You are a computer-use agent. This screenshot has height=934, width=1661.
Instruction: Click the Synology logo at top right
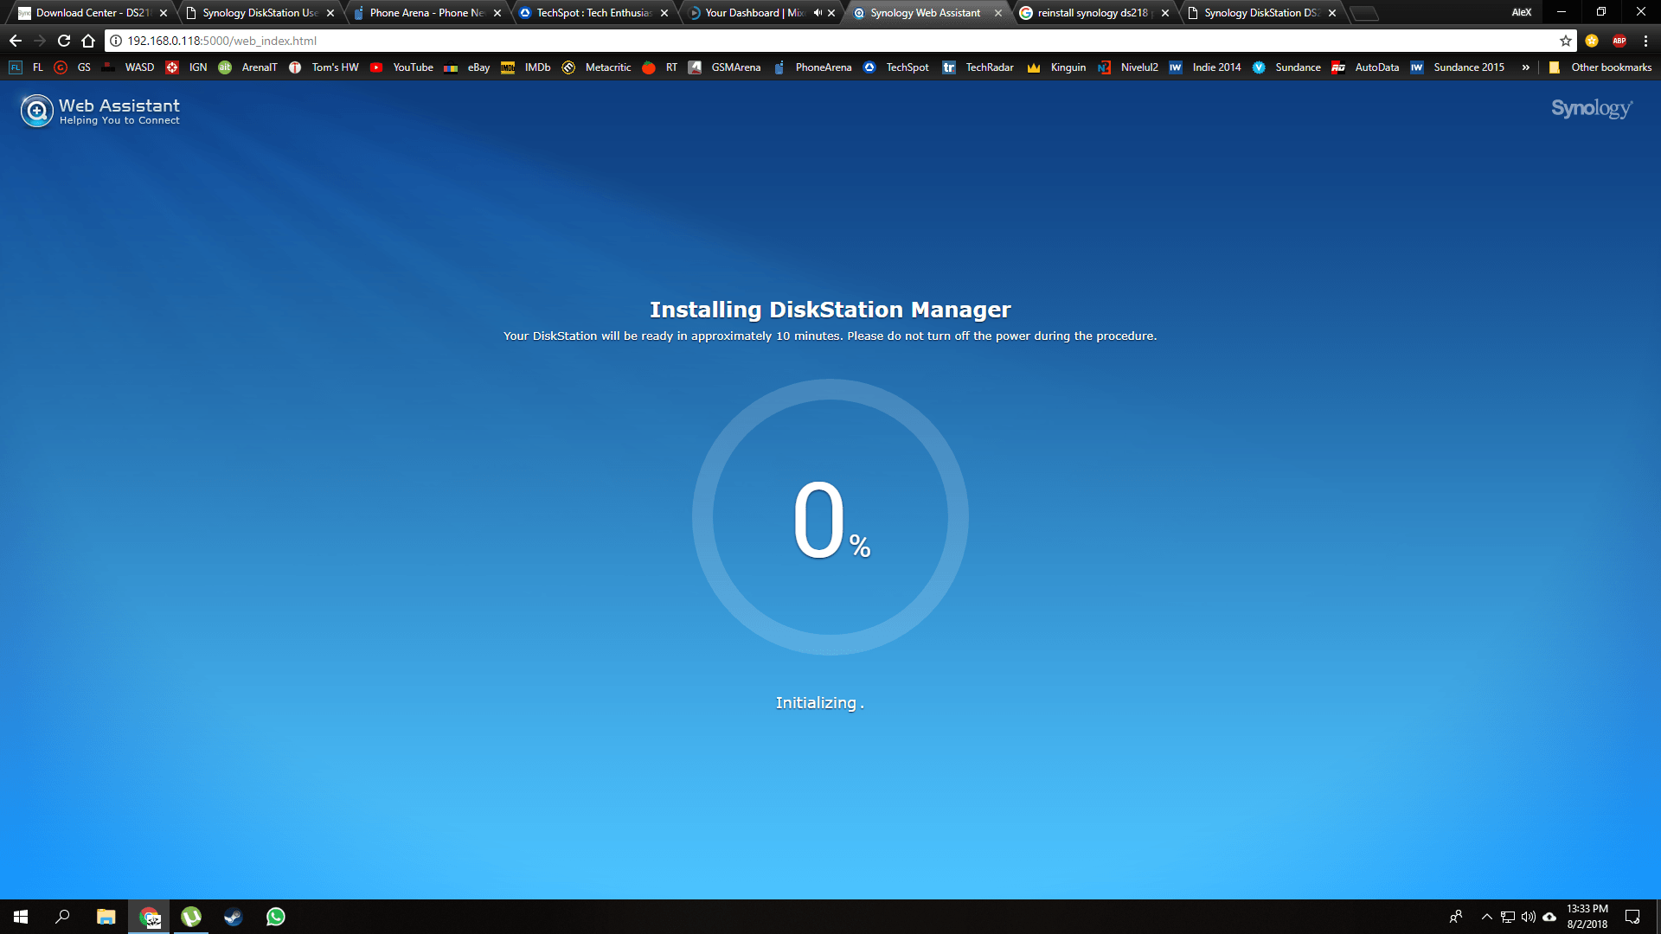[1591, 108]
